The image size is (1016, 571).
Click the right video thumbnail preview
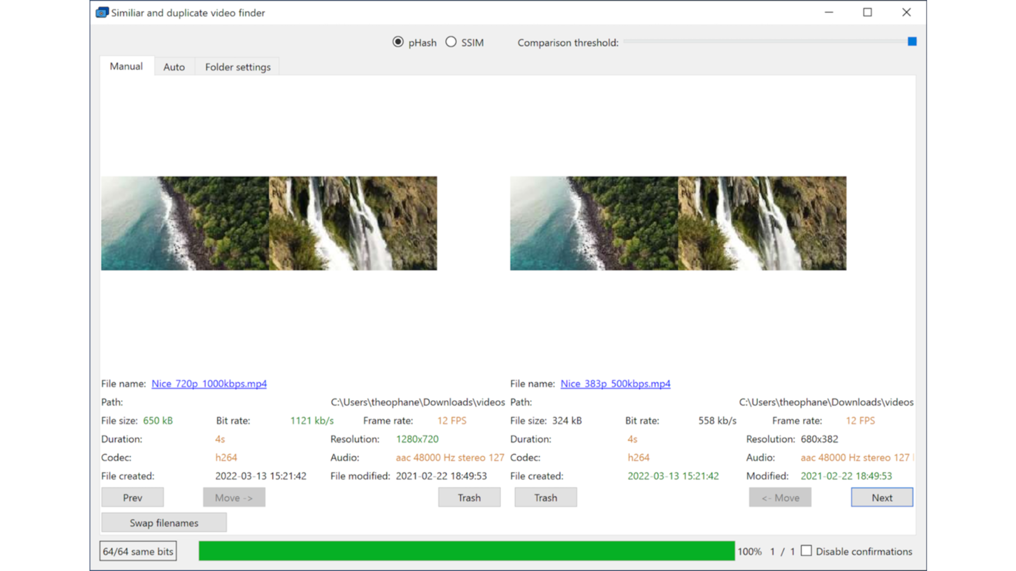(678, 223)
